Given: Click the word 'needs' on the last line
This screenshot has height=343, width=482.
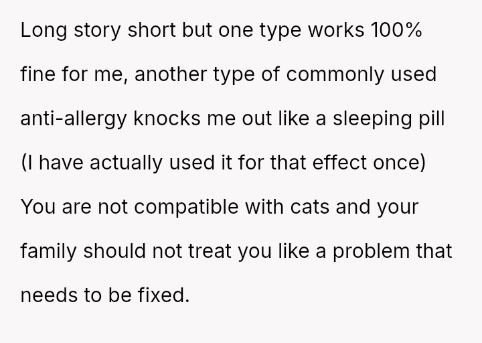Looking at the screenshot, I should pyautogui.click(x=49, y=295).
